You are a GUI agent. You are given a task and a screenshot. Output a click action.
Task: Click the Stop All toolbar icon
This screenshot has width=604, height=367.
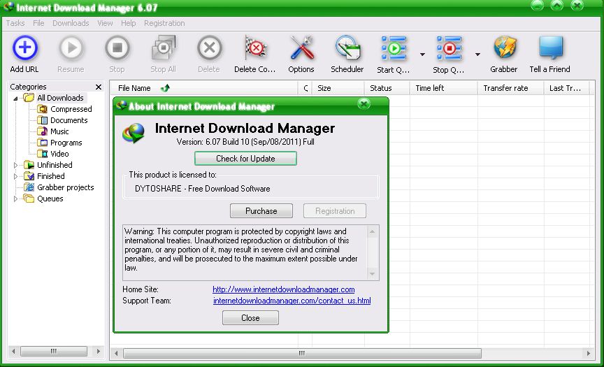164,48
